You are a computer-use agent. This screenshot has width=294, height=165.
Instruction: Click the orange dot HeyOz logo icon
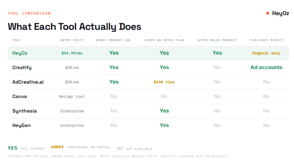(267, 13)
